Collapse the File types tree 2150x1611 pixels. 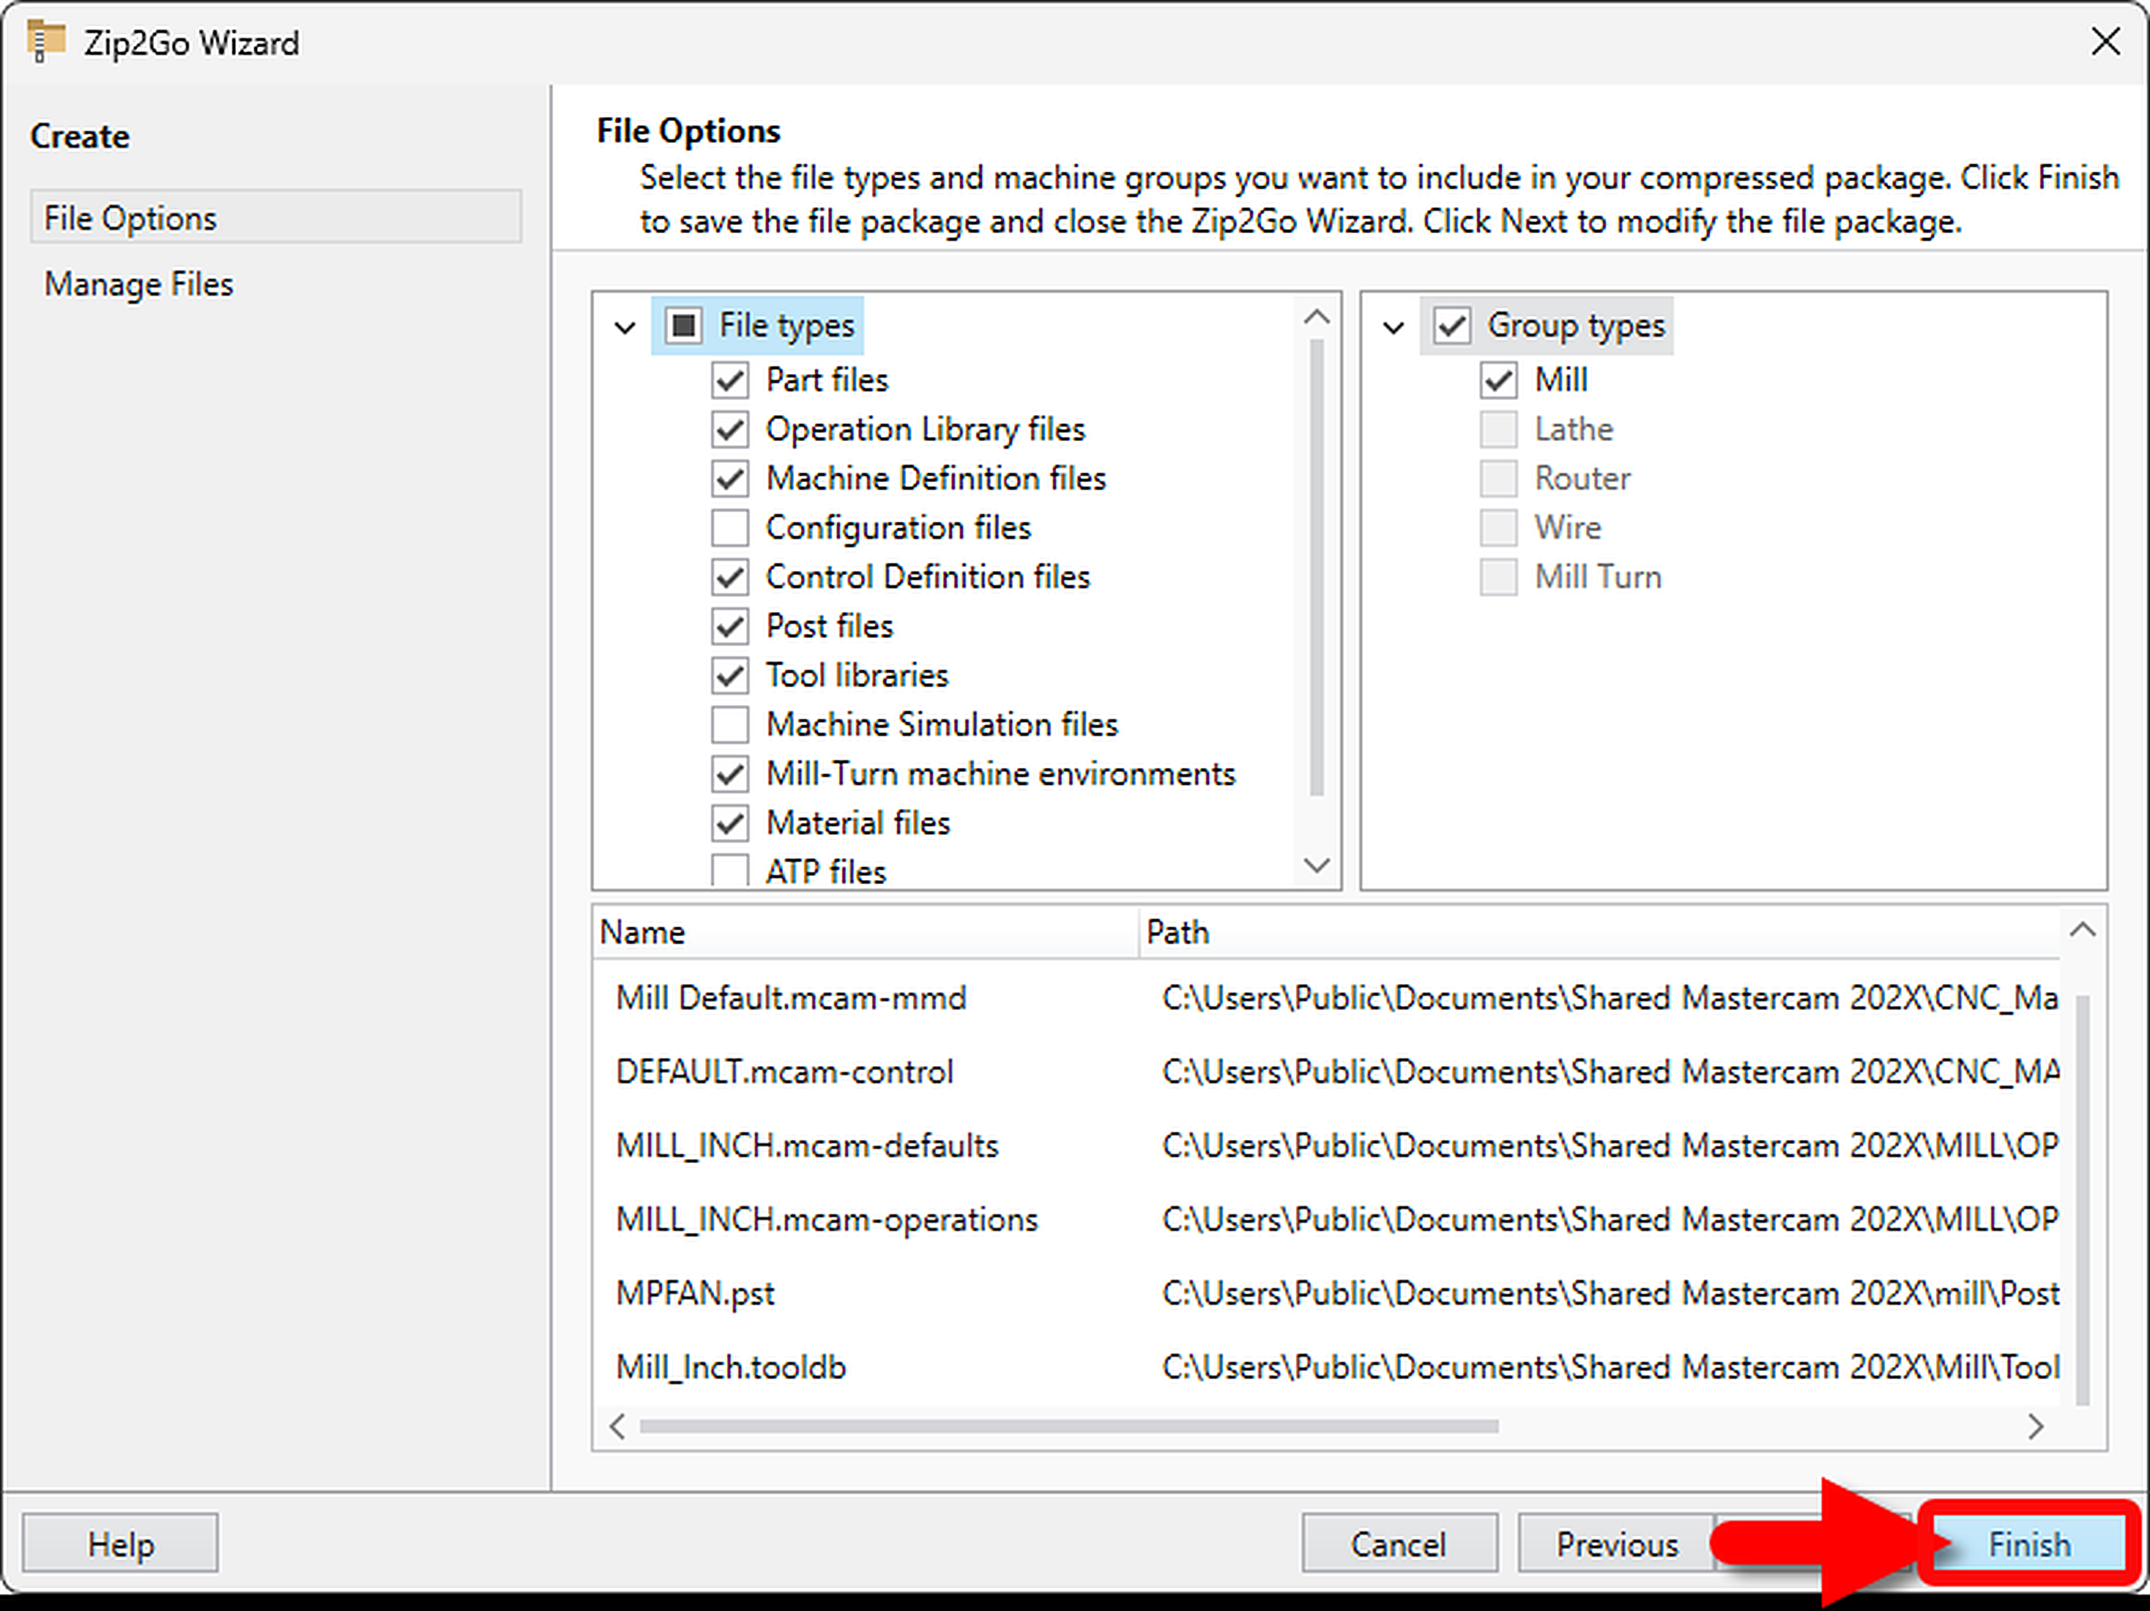pos(625,328)
